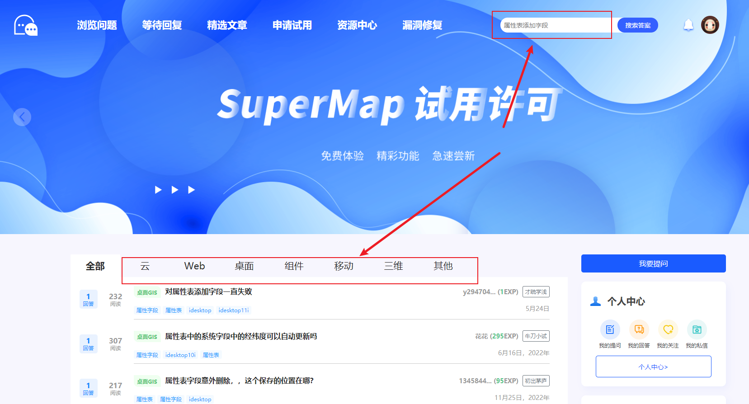The width and height of the screenshot is (749, 404).
Task: Click the 个人中心> button
Action: [653, 366]
